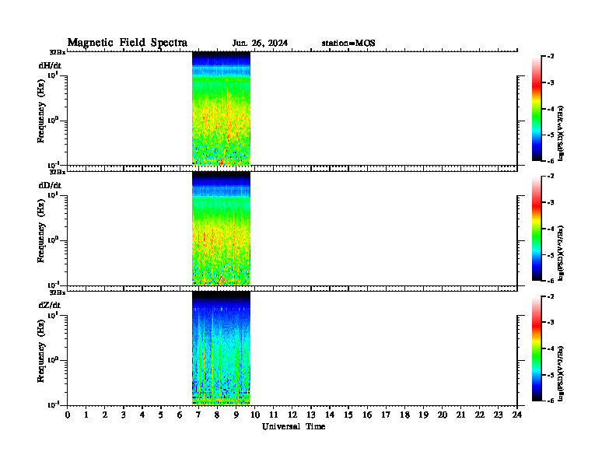
Task: Click hour tick label "8" on time axis
Action: pos(217,415)
